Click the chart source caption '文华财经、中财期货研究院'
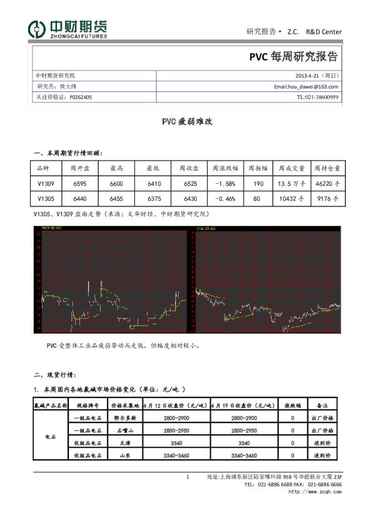This screenshot has height=526, width=372. [166, 214]
